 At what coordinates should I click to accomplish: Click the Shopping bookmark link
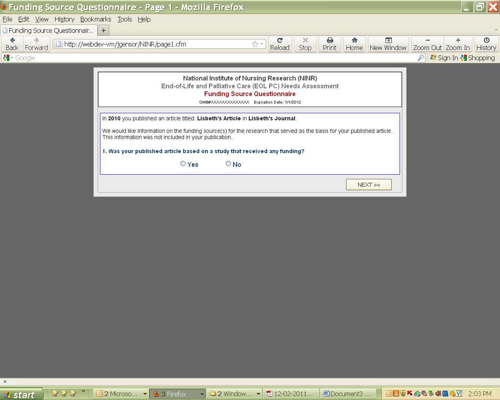(x=478, y=58)
